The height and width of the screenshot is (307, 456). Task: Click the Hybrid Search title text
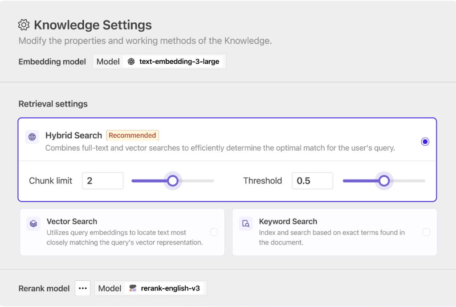click(73, 135)
